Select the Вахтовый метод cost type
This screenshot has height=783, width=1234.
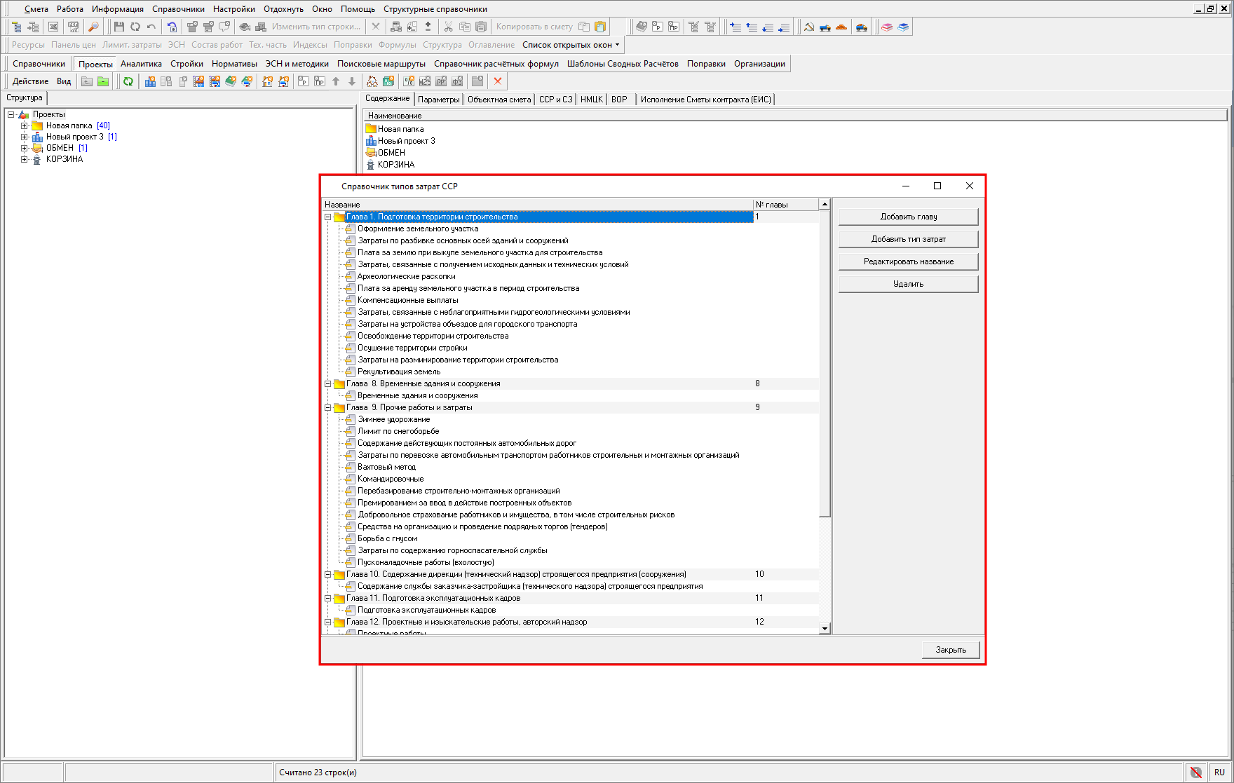(x=386, y=467)
